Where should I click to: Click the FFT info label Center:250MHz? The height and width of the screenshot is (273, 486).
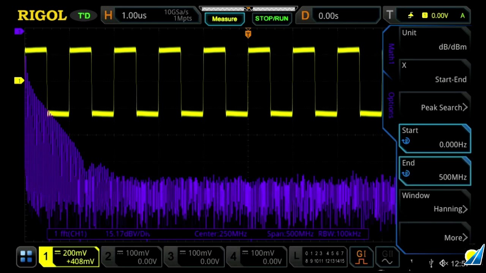click(221, 234)
